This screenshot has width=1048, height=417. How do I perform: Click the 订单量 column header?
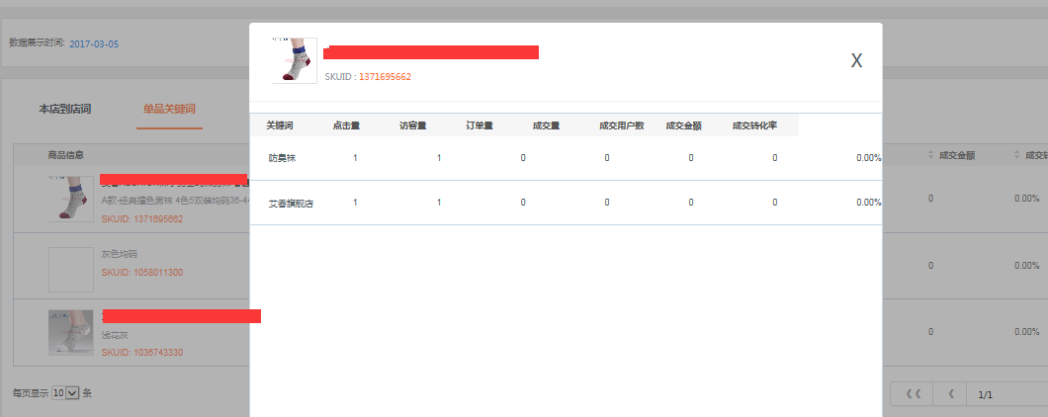pos(480,125)
